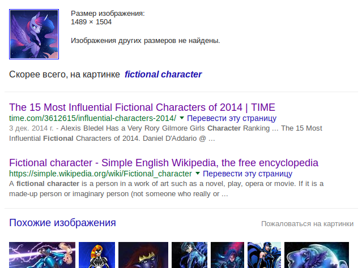Click 'Перевести эту страницу' for the TIME result
The width and height of the screenshot is (362, 268).
232,118
